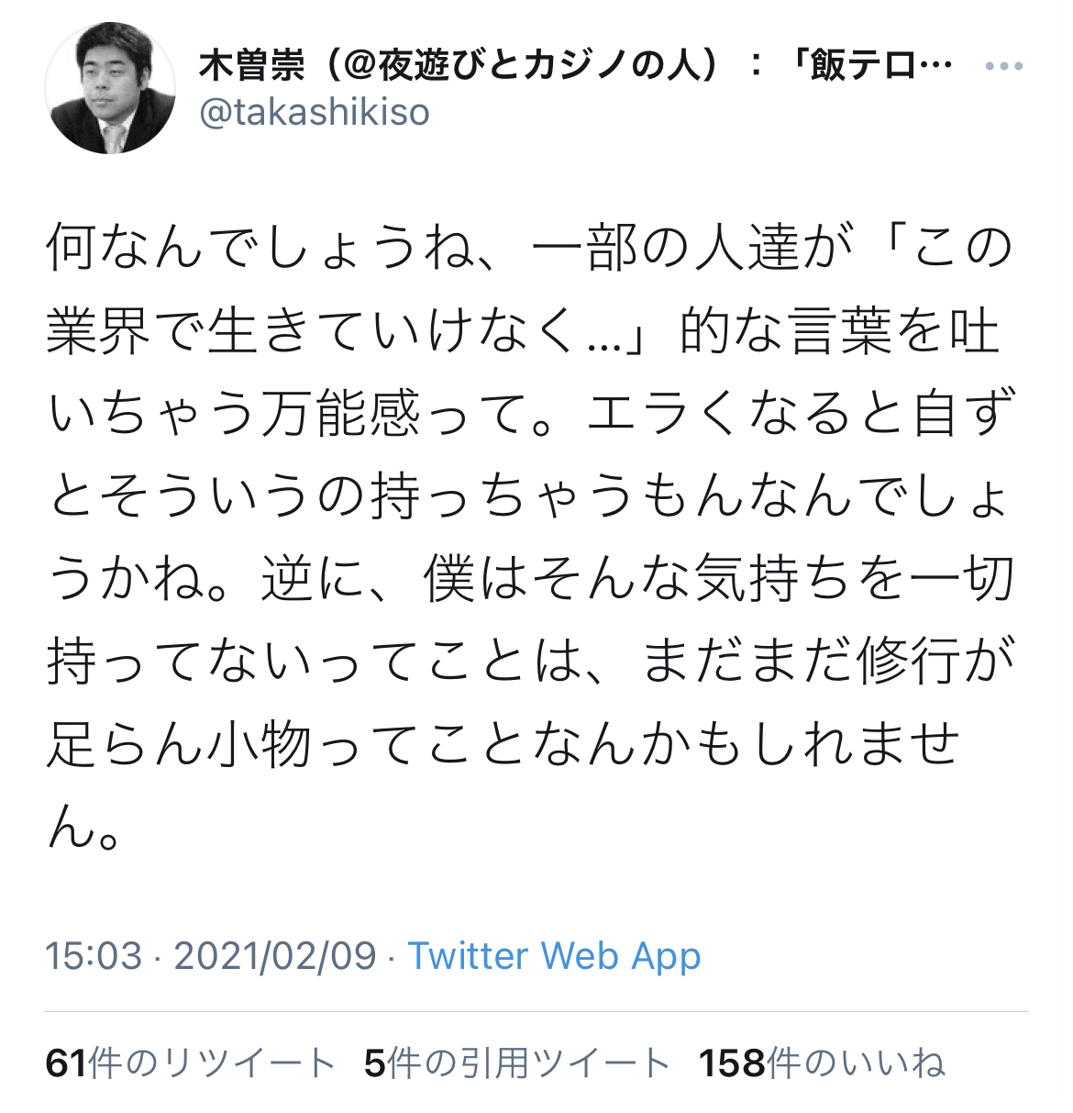Open the @takashikiso handle
This screenshot has height=1113, width=1073.
[315, 113]
